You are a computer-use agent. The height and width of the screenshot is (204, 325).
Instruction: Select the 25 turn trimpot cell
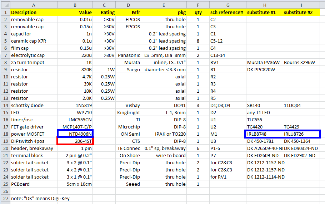(34, 63)
